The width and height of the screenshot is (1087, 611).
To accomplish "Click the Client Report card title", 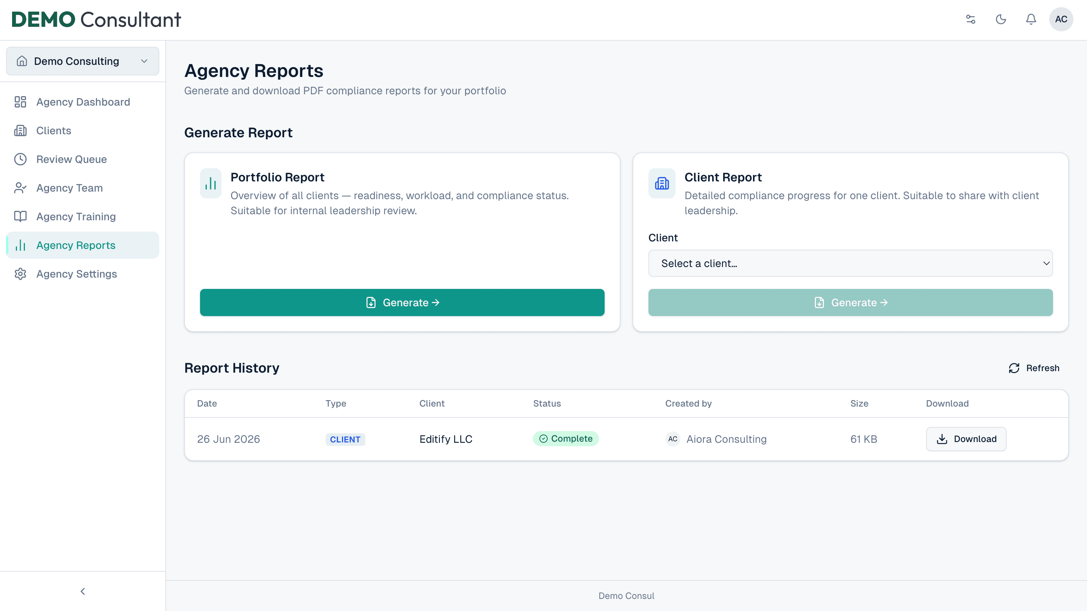I will point(723,177).
